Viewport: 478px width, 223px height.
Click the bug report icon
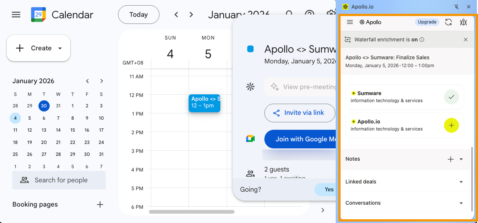[x=463, y=22]
